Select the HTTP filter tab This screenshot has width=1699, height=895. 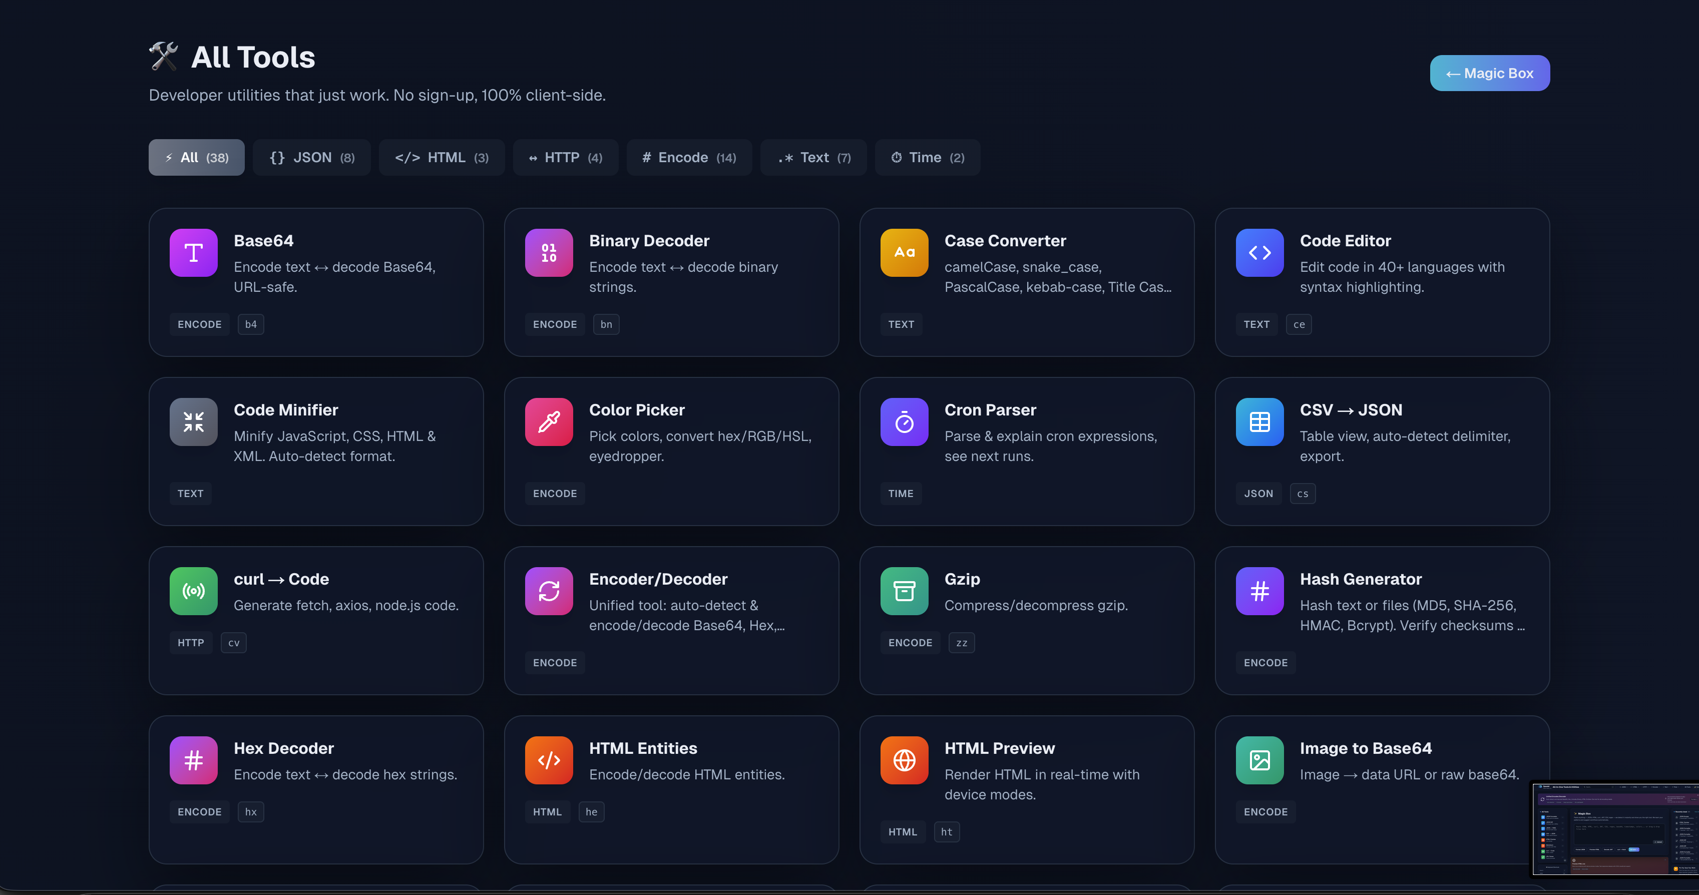click(x=565, y=158)
